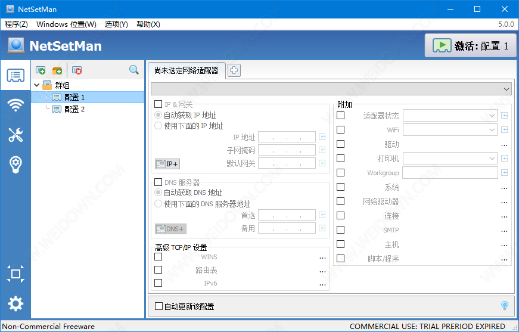Get current Workgroup arrow icon
The width and height of the screenshot is (519, 332).
coord(505,173)
